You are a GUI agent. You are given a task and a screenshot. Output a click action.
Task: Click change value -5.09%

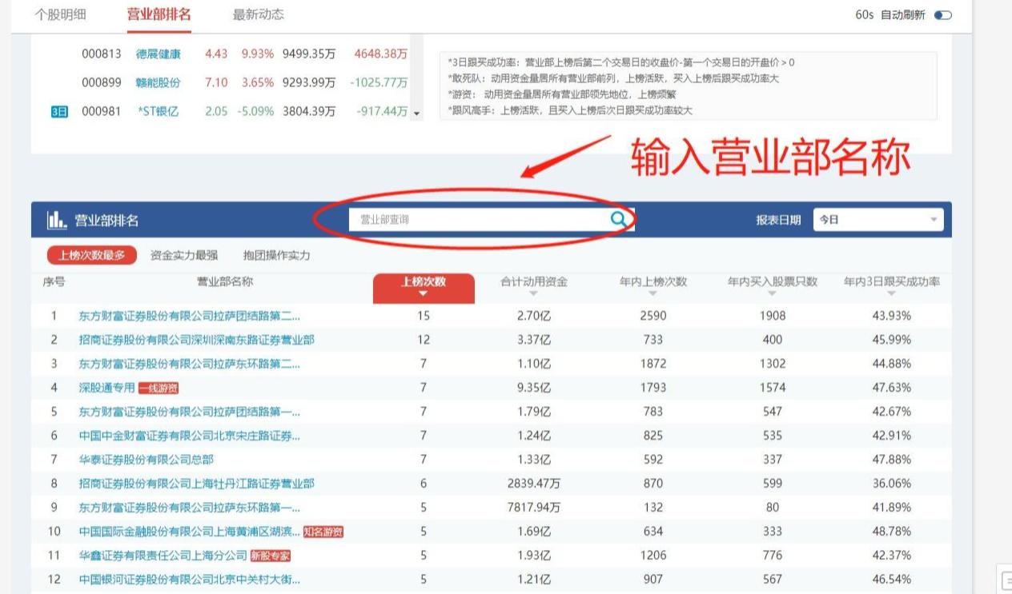(x=255, y=112)
